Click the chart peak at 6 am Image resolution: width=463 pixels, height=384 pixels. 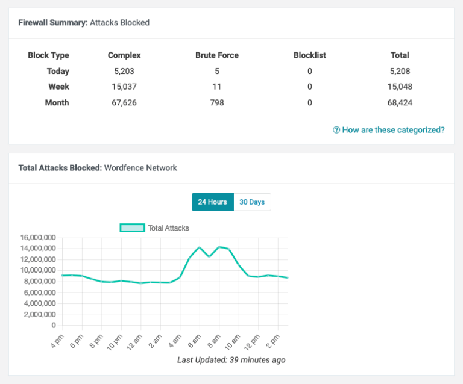point(200,247)
